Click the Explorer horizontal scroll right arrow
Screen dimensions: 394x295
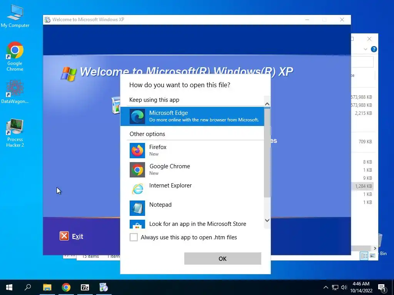pyautogui.click(x=375, y=248)
